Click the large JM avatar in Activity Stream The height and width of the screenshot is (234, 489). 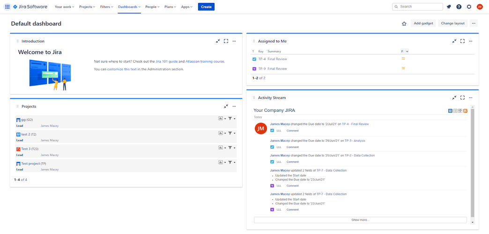pyautogui.click(x=261, y=128)
